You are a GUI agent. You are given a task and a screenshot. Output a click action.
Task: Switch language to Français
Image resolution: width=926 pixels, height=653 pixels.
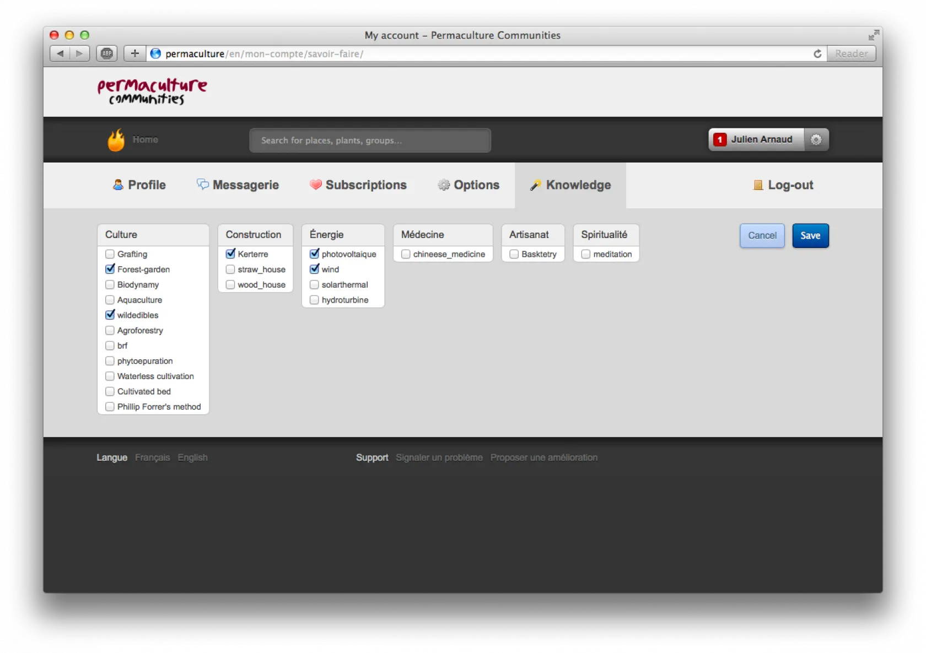pyautogui.click(x=152, y=457)
